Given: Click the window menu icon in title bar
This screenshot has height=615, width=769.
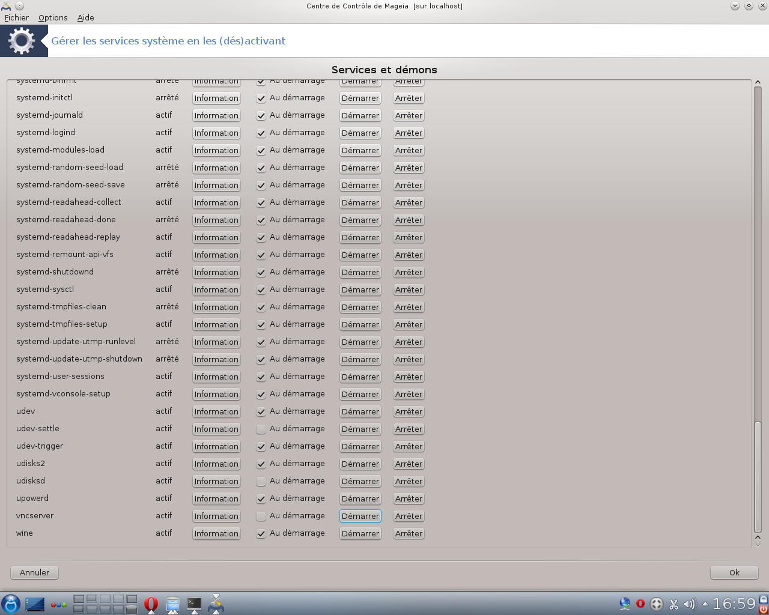Looking at the screenshot, I should pyautogui.click(x=6, y=6).
